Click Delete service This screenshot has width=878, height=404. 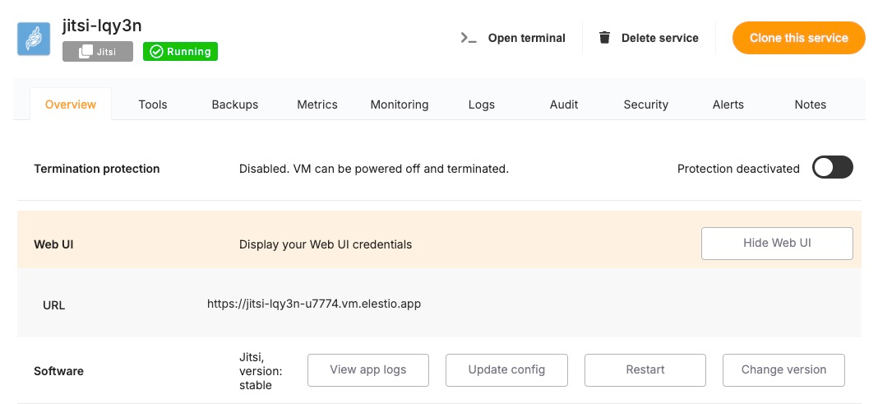pos(649,38)
